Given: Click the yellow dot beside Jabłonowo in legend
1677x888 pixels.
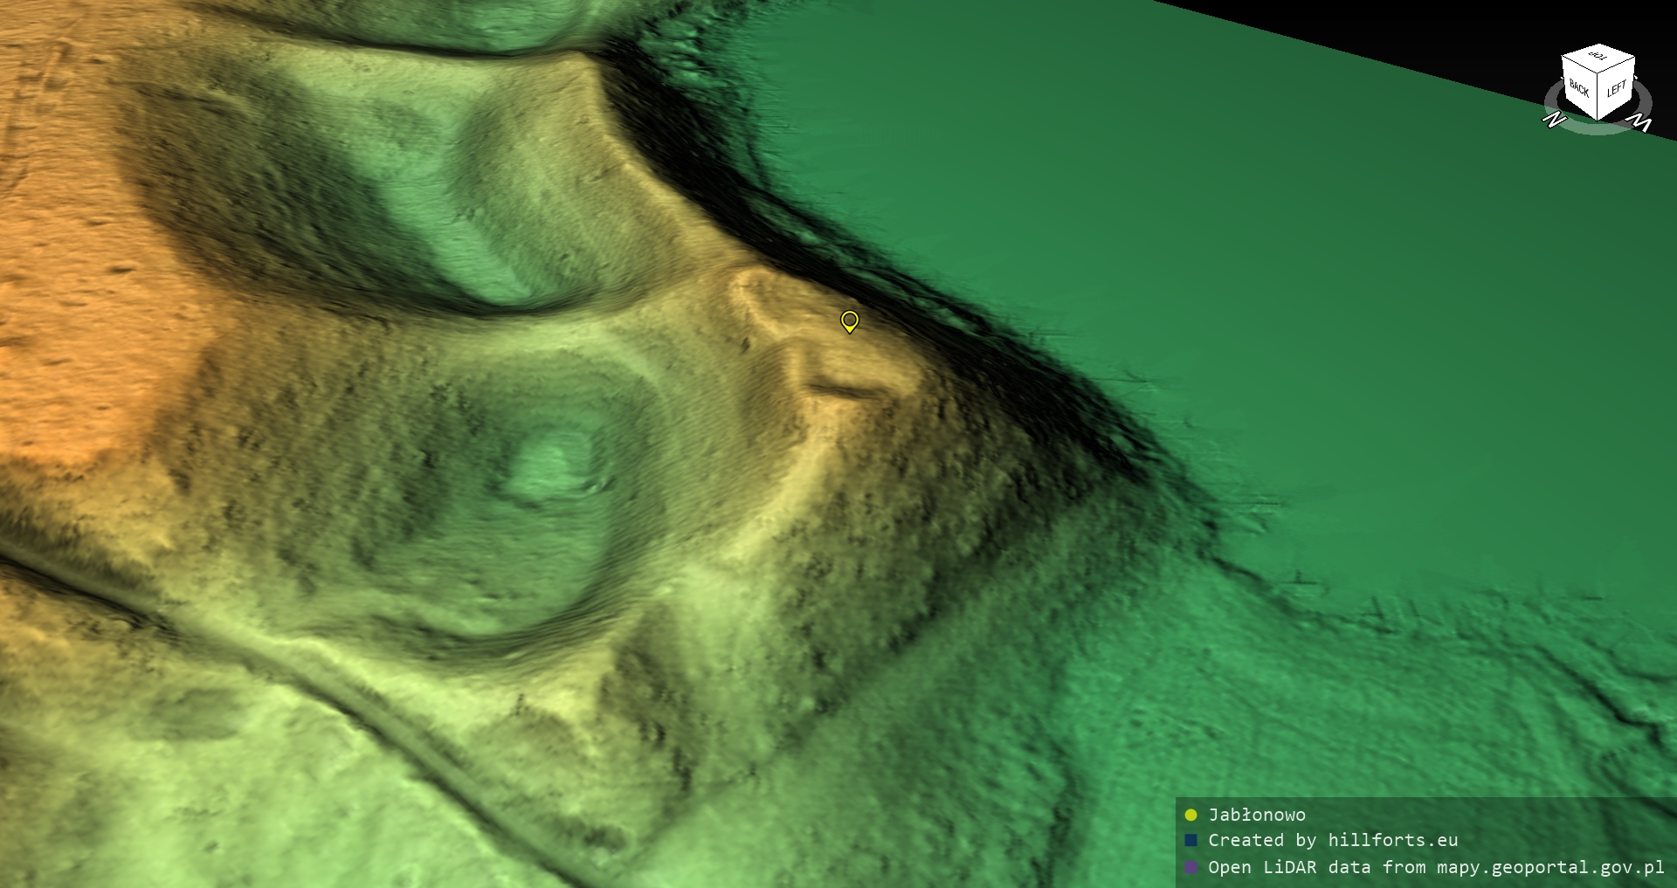Looking at the screenshot, I should pyautogui.click(x=1190, y=815).
